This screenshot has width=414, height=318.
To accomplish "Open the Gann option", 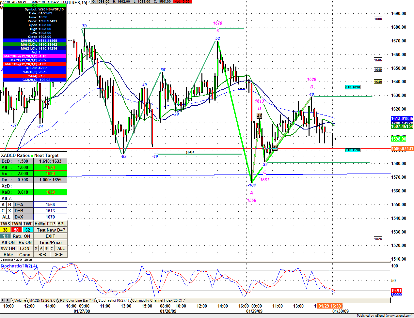I will tap(25, 255).
